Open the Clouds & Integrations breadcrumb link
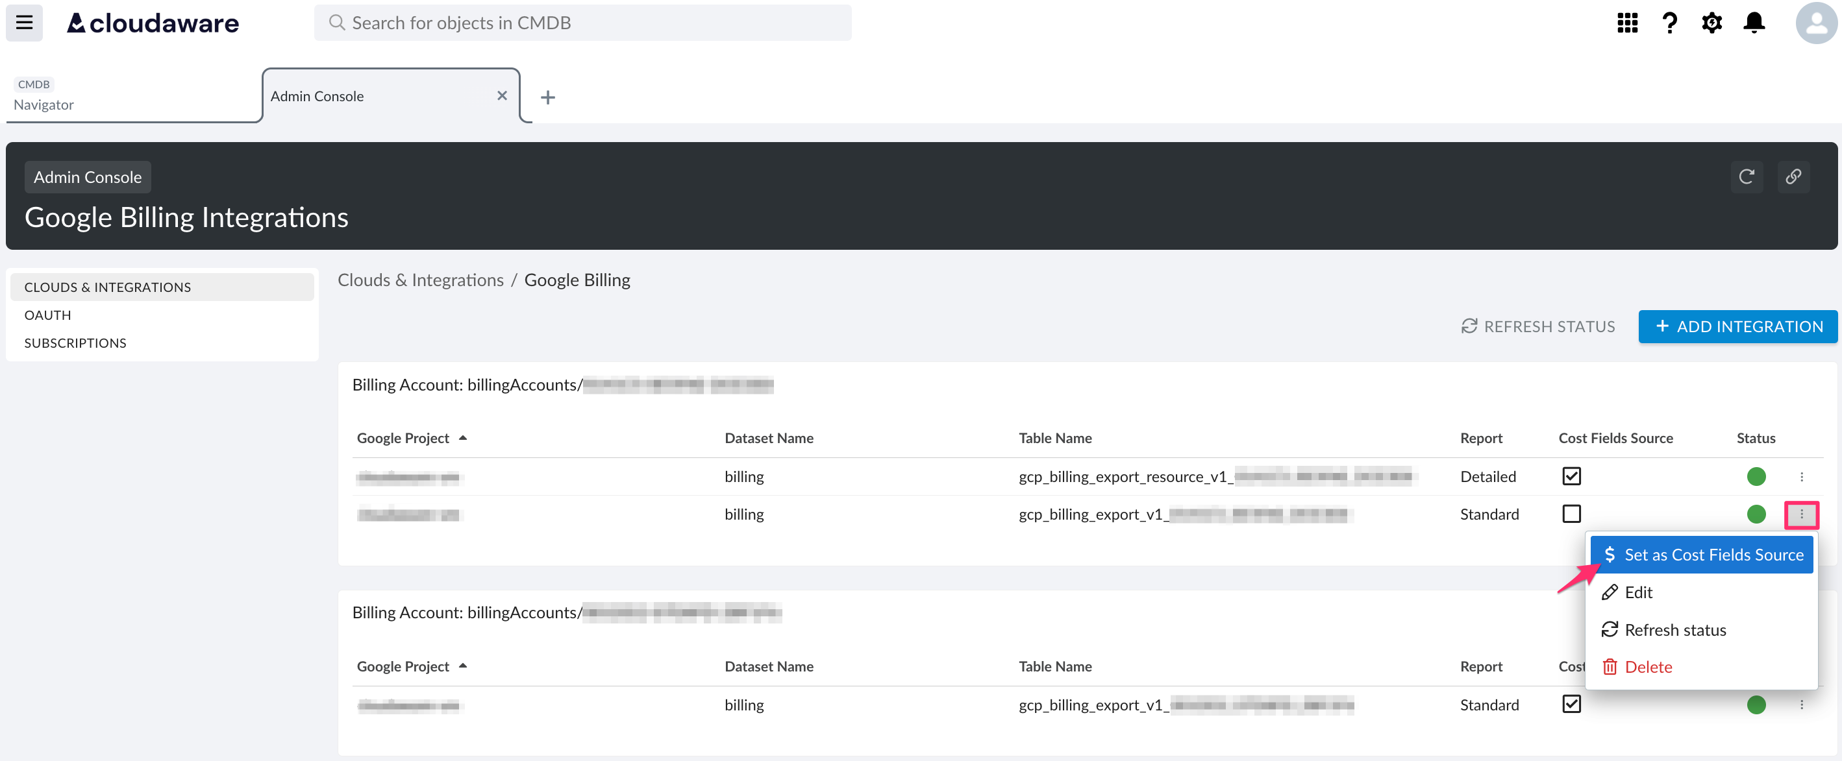Image resolution: width=1842 pixels, height=761 pixels. (421, 280)
